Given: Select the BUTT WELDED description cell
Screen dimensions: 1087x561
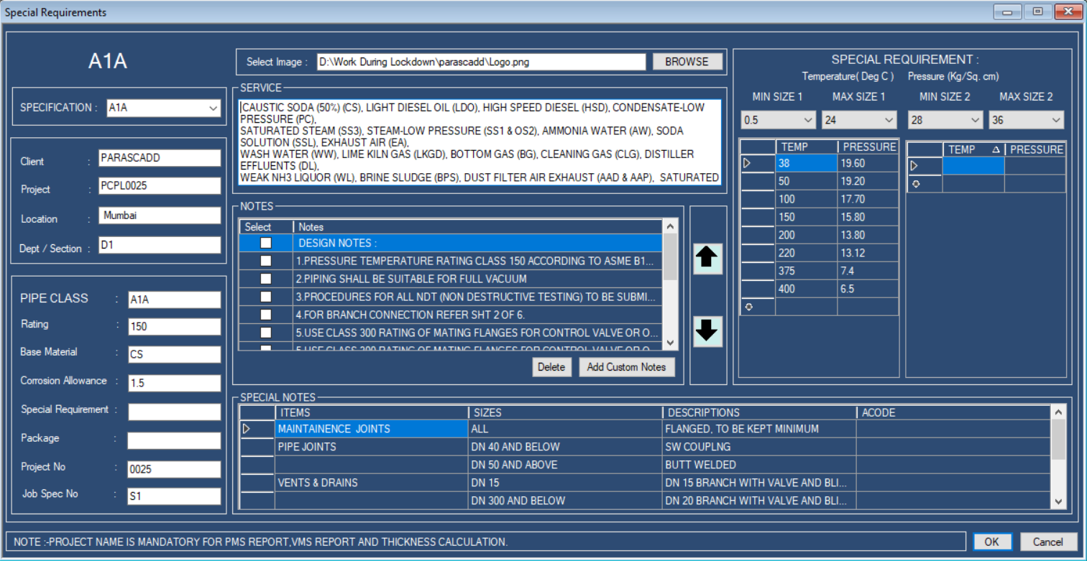Looking at the screenshot, I should (758, 465).
